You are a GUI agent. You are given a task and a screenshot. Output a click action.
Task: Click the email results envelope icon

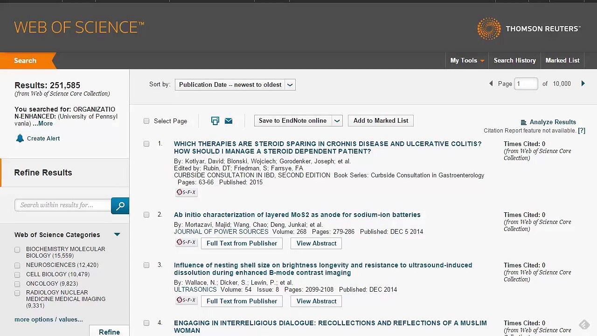pyautogui.click(x=229, y=121)
